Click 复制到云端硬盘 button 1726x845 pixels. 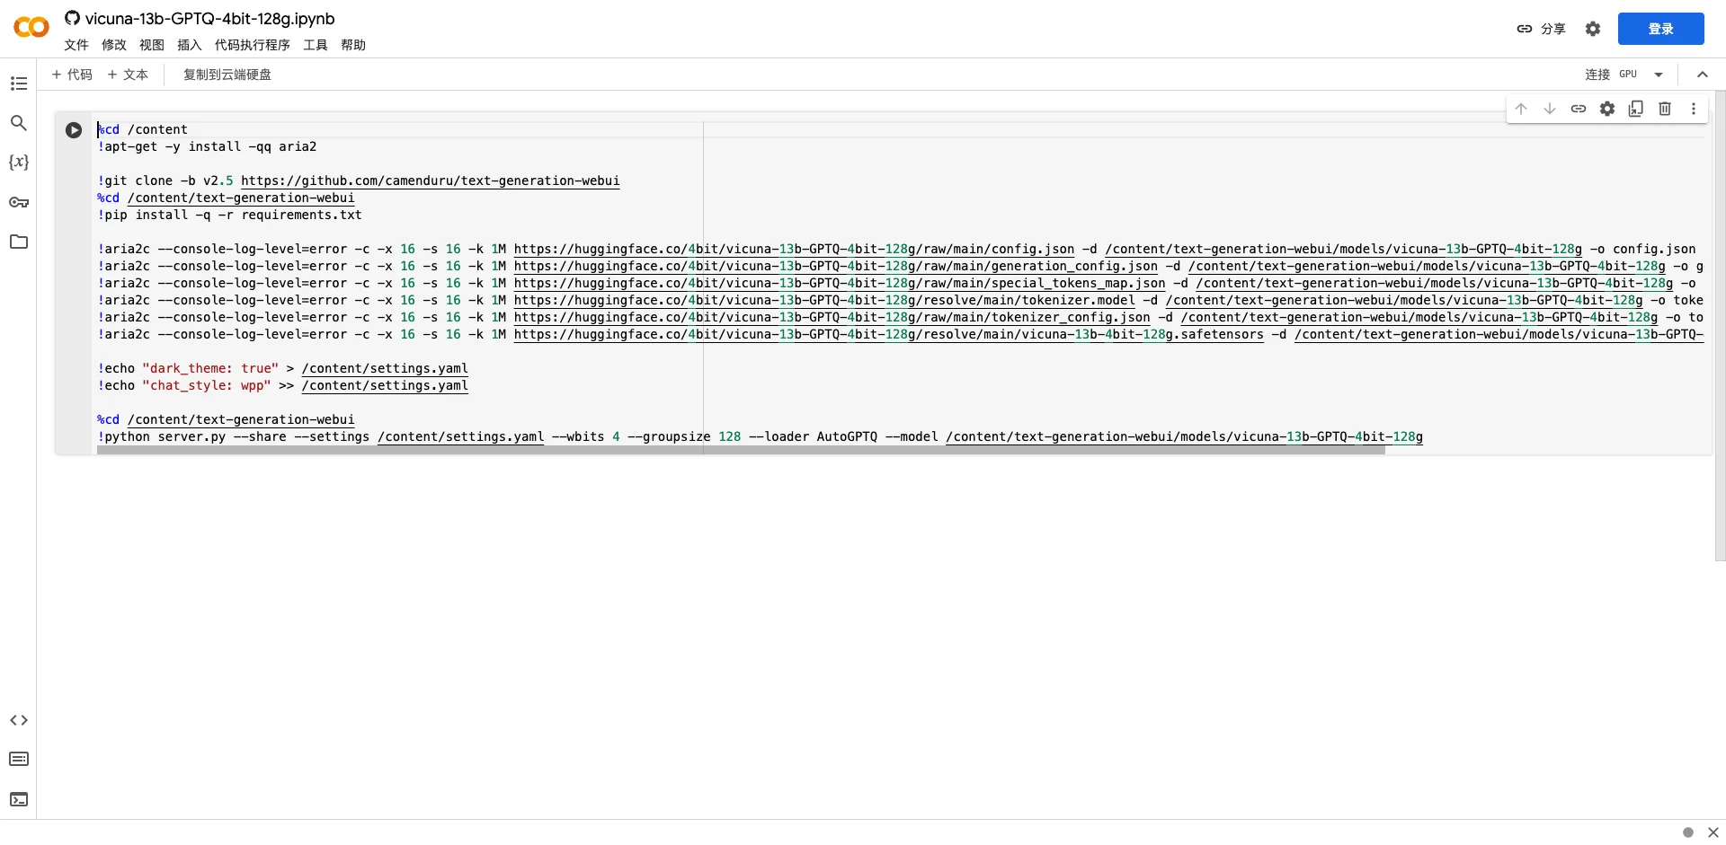pos(227,75)
